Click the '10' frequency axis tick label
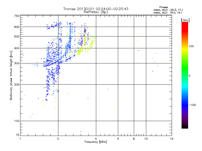Viewport: 202px width, 151px height. click(x=146, y=139)
